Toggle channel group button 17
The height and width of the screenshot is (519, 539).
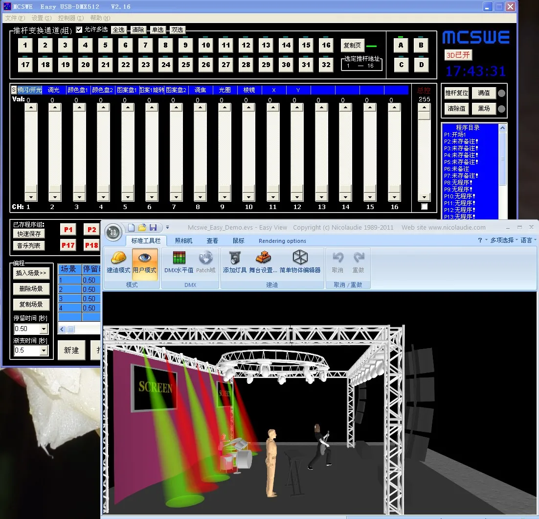[25, 65]
